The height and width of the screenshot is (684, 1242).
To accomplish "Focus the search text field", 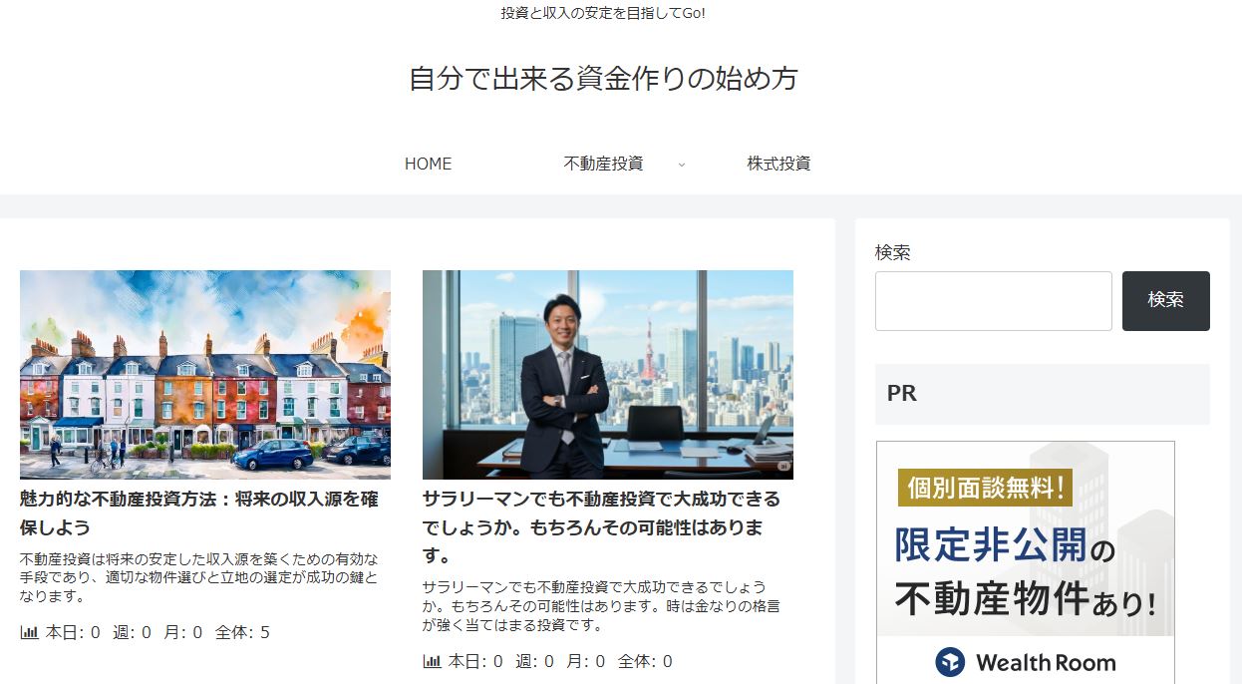I will 993,300.
